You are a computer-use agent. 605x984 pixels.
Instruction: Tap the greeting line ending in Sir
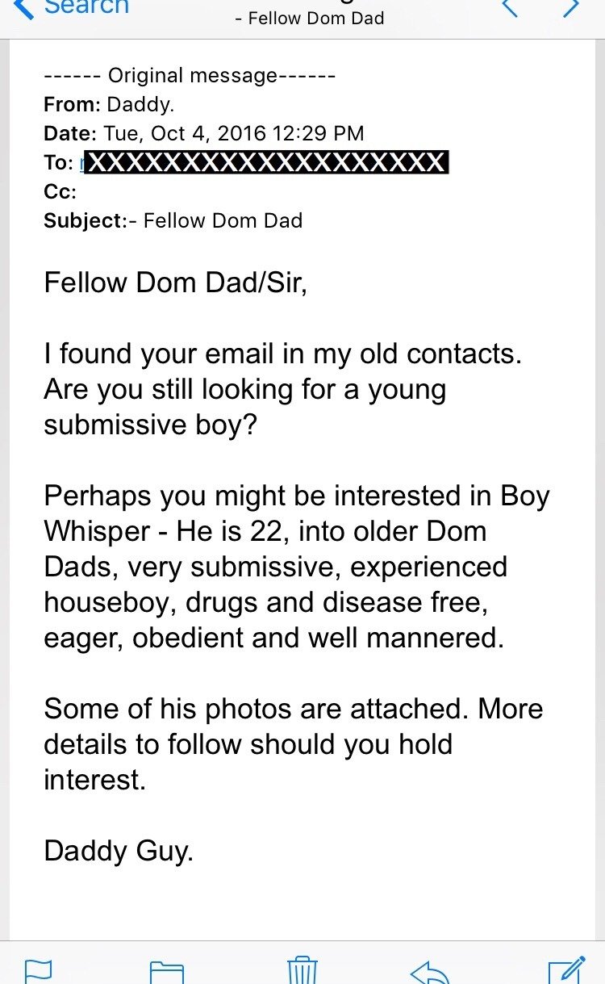[x=176, y=283]
